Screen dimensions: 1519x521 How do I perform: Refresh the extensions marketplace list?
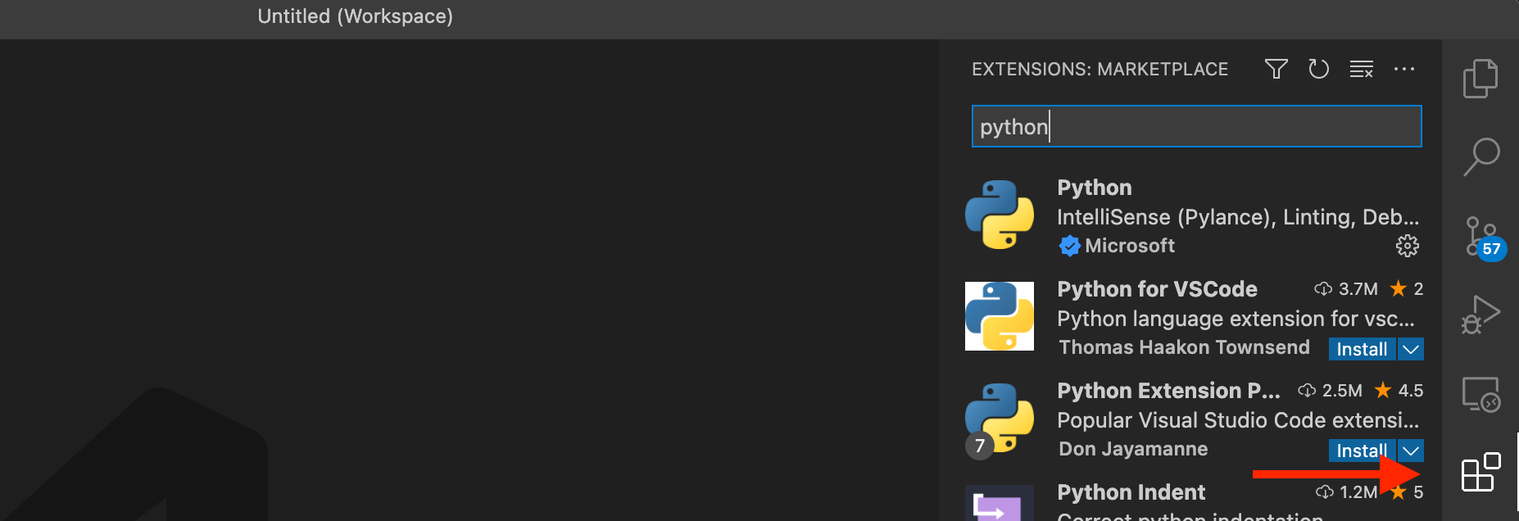1318,69
